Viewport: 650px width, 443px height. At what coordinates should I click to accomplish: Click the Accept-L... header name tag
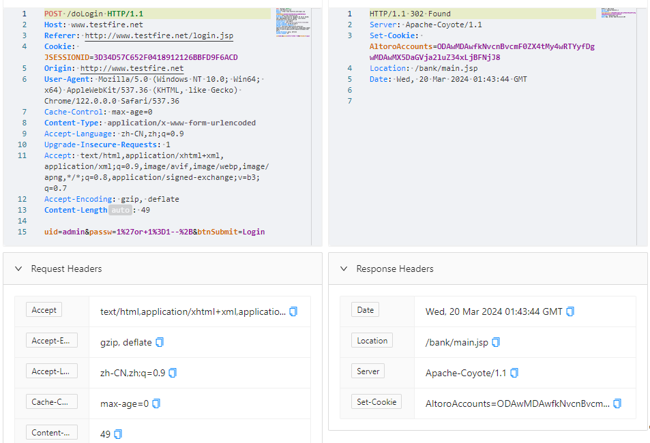(x=51, y=371)
